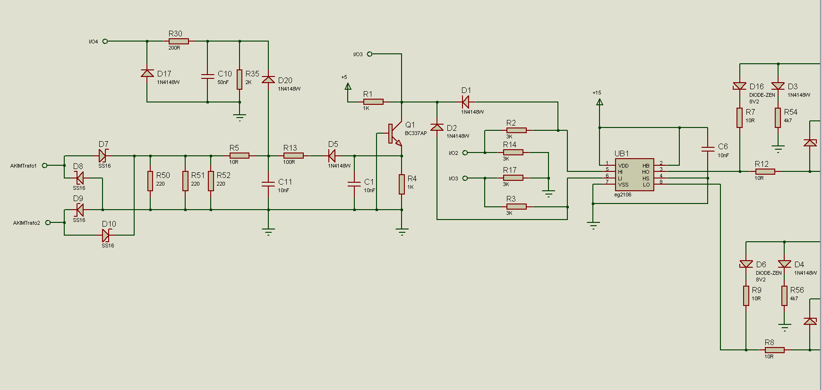Select Schottky diode D7

click(x=103, y=155)
